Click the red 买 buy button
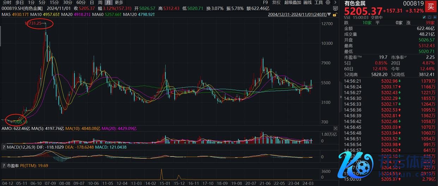 pos(431,6)
